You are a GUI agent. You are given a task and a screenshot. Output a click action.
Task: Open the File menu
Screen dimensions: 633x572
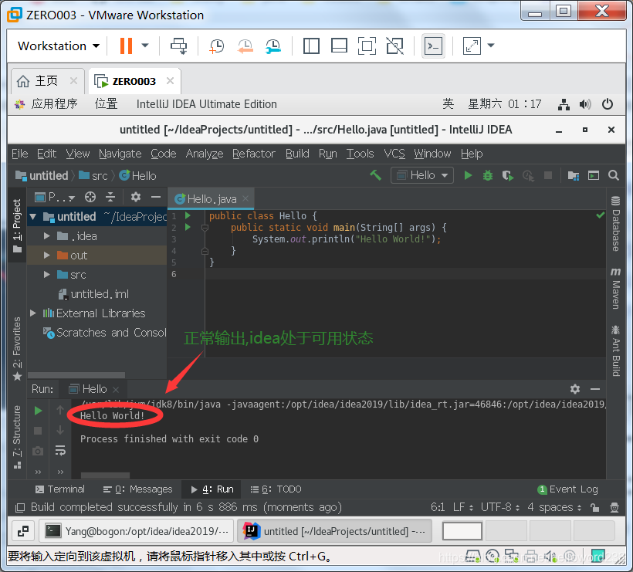pyautogui.click(x=20, y=154)
